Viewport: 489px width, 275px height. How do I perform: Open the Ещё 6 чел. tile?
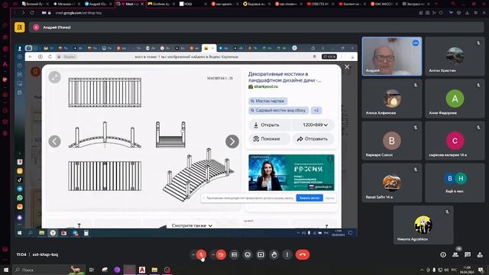455,183
